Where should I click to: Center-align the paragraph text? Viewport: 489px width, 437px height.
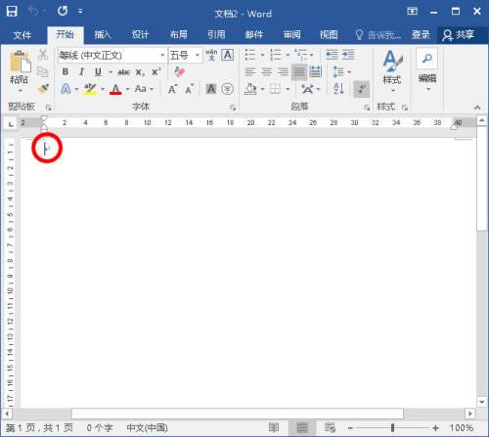pyautogui.click(x=267, y=71)
